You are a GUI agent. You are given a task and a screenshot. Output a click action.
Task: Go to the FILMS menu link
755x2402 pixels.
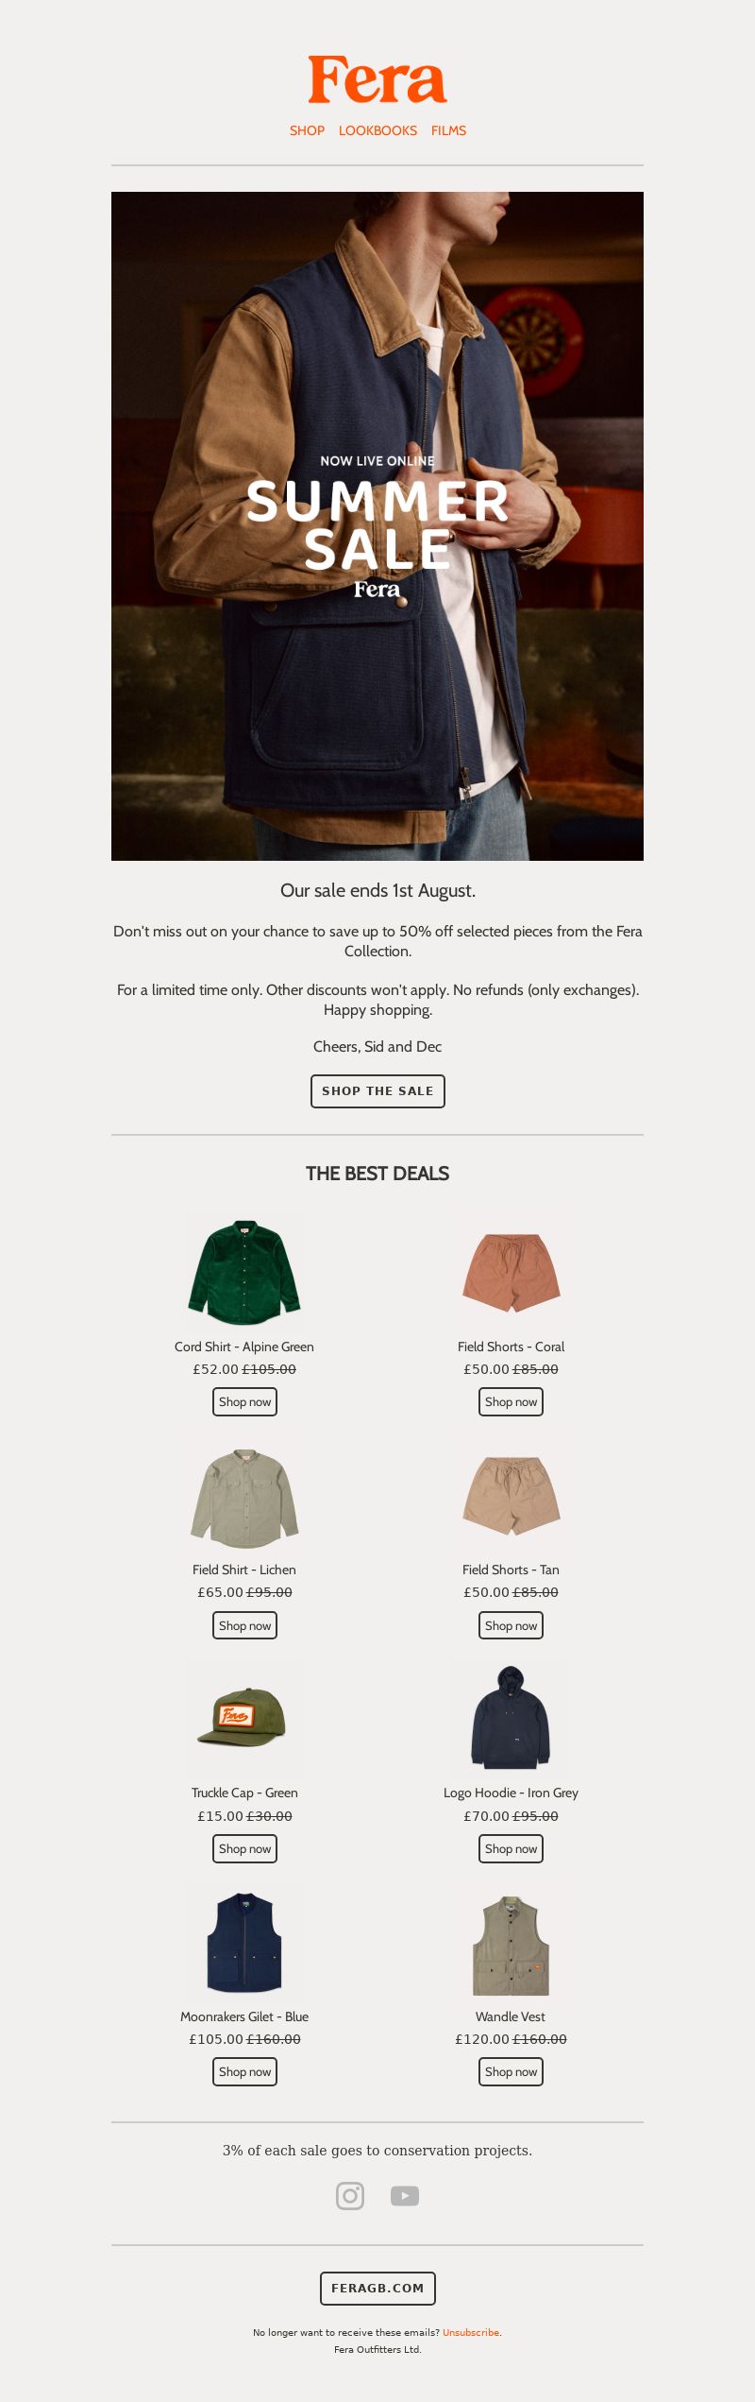(x=448, y=130)
